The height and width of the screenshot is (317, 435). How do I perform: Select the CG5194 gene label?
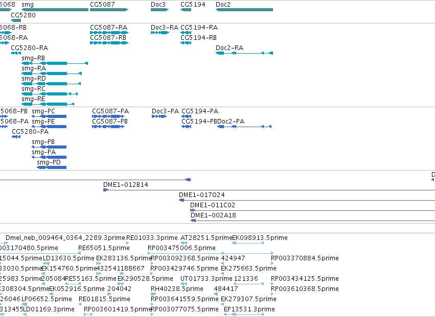pyautogui.click(x=193, y=5)
